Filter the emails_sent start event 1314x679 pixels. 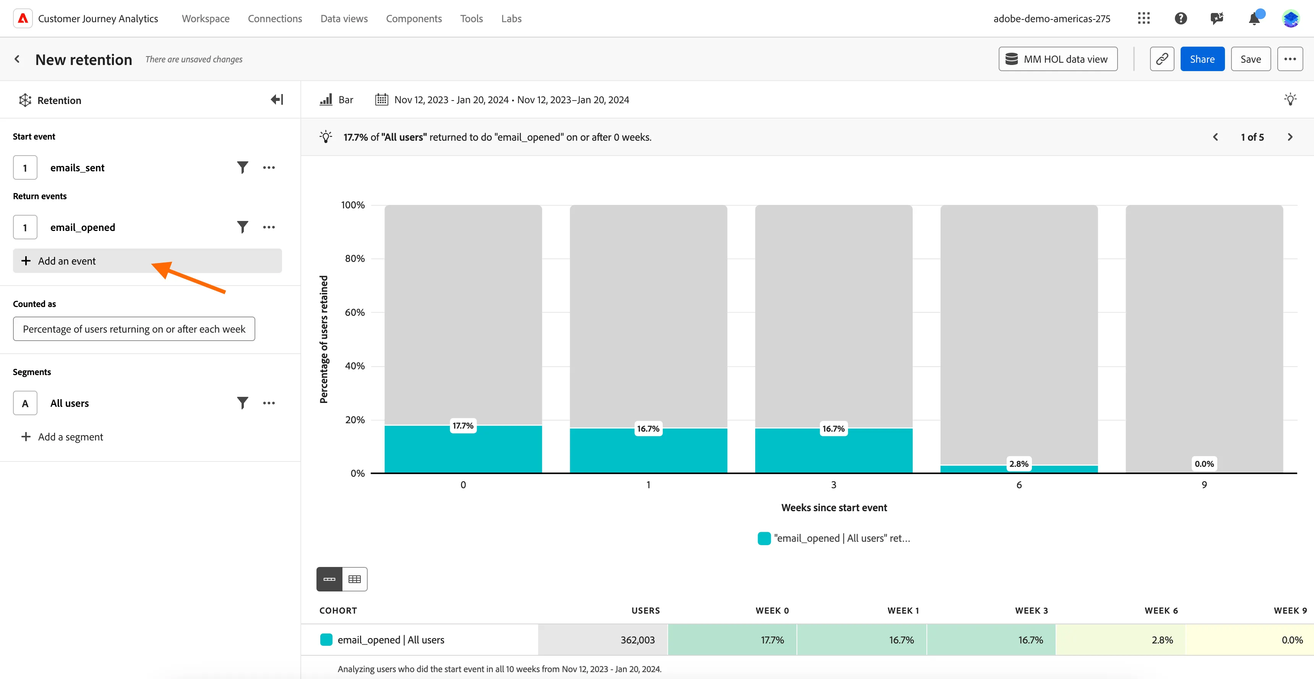[x=243, y=167]
